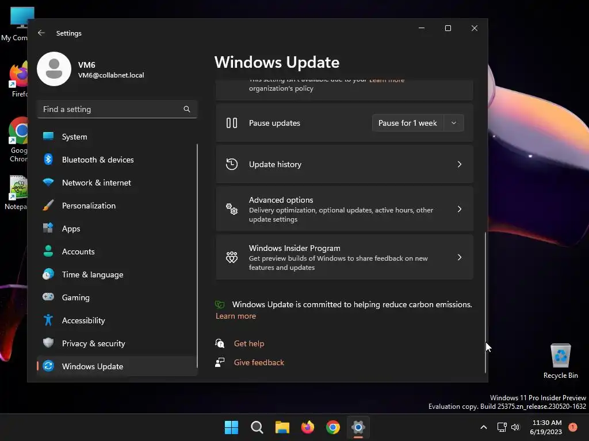Click Learn more about carbon emissions
The image size is (589, 441).
click(x=235, y=316)
